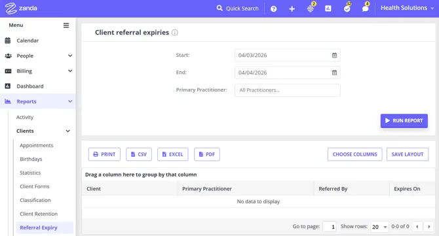
Task: Click the Billing sidebar icon
Action: (x=8, y=71)
